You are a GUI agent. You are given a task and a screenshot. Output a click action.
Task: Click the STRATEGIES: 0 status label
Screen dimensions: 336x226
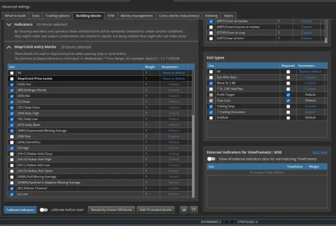pyautogui.click(x=247, y=222)
